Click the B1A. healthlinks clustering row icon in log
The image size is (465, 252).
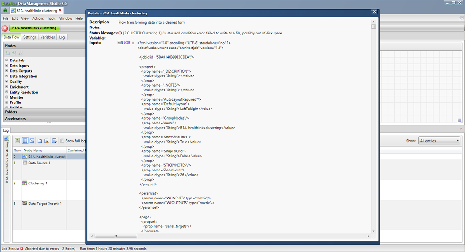25,157
